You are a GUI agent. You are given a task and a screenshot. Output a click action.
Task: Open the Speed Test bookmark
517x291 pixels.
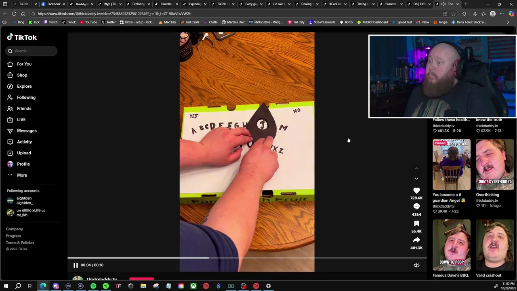401,22
